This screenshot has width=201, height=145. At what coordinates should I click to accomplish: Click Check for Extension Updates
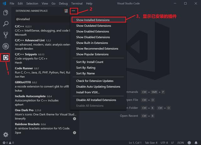[x=98, y=81]
